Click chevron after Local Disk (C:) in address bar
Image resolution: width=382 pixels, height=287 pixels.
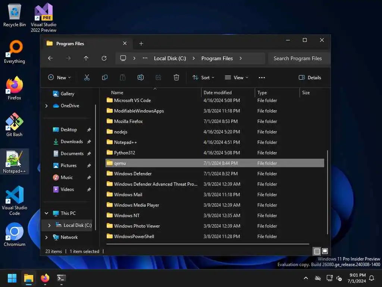coord(194,58)
